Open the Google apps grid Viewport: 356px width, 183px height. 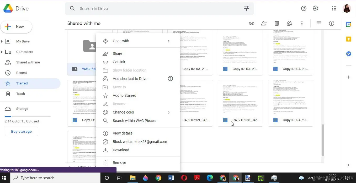334,8
